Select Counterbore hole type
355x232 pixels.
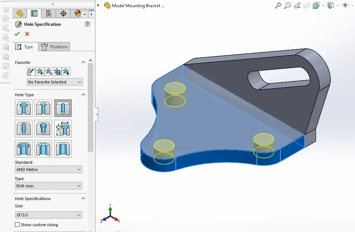click(x=24, y=108)
